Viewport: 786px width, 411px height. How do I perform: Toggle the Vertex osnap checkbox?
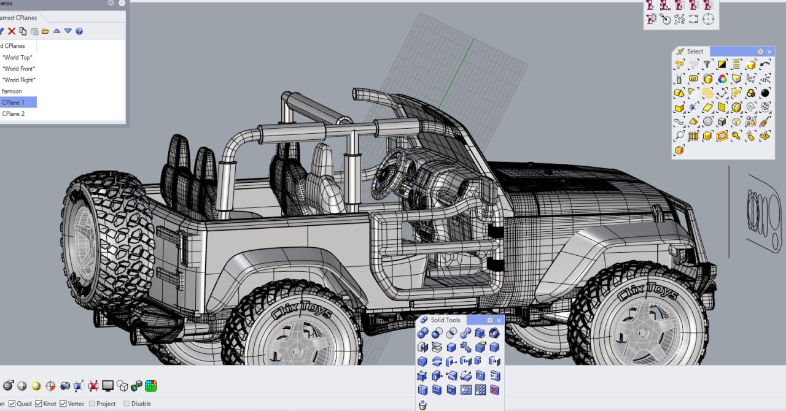point(63,404)
